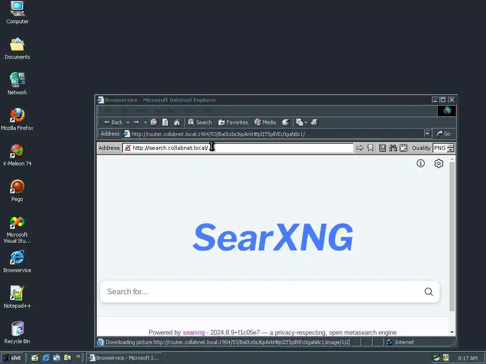
Task: Select the Mozilla Firefox desktop shortcut
Action: click(x=18, y=119)
